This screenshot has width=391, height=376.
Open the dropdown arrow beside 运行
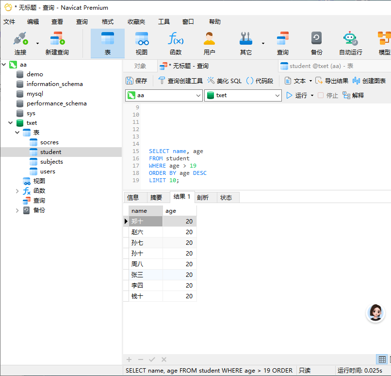(x=312, y=96)
